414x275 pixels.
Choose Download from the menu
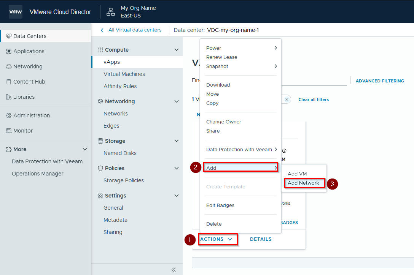[x=218, y=85]
